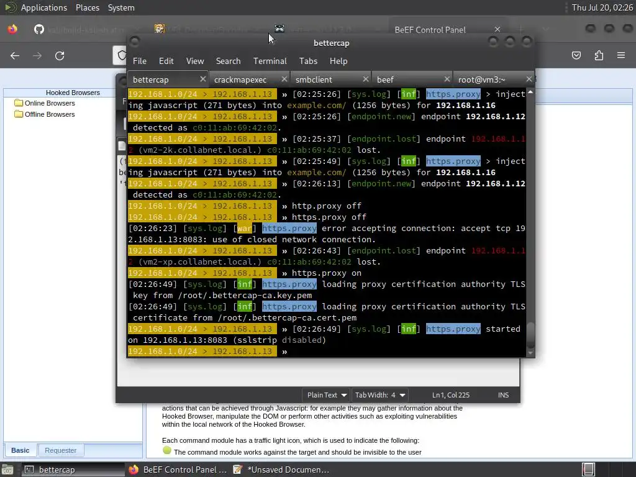Click the Online Browsers folder icon
This screenshot has height=477, width=636.
18,102
